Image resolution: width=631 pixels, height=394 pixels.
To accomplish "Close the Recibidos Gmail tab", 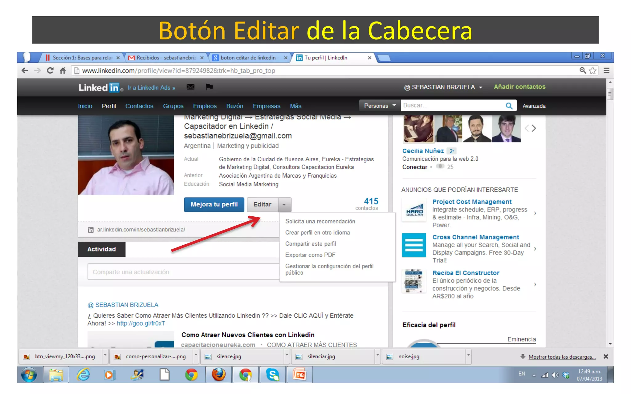I will (x=202, y=58).
